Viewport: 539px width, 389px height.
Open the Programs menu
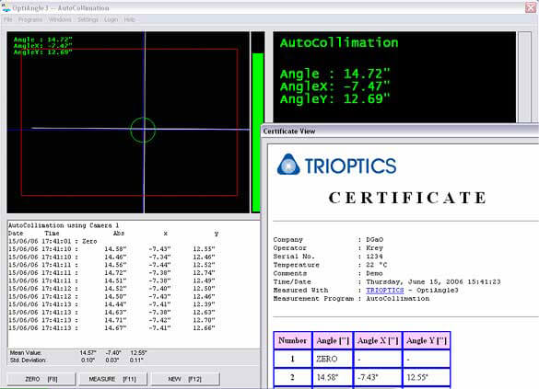click(x=30, y=19)
